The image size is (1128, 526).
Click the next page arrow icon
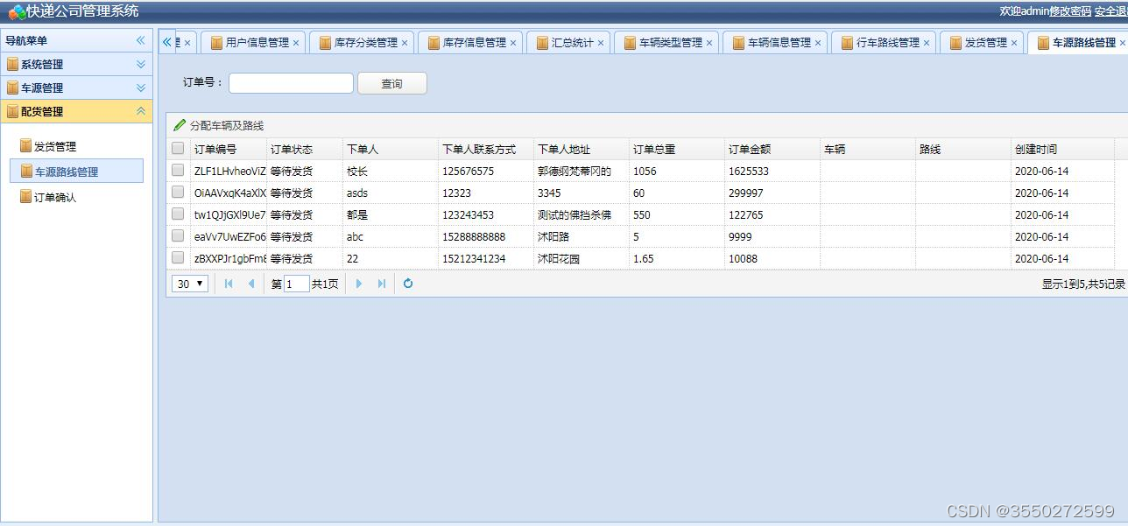click(359, 283)
